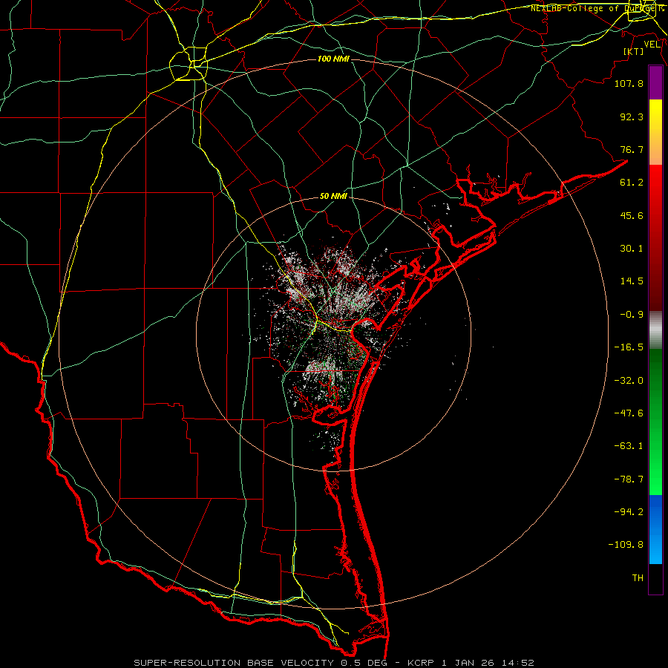Click the 'TH' threshold label

(x=638, y=578)
